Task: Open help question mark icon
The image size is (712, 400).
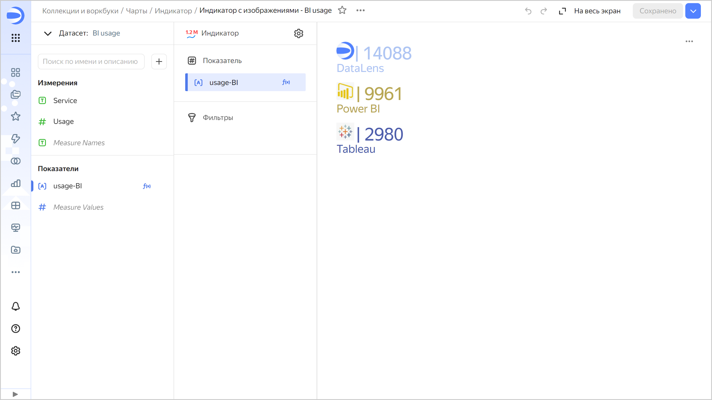Action: click(x=16, y=329)
